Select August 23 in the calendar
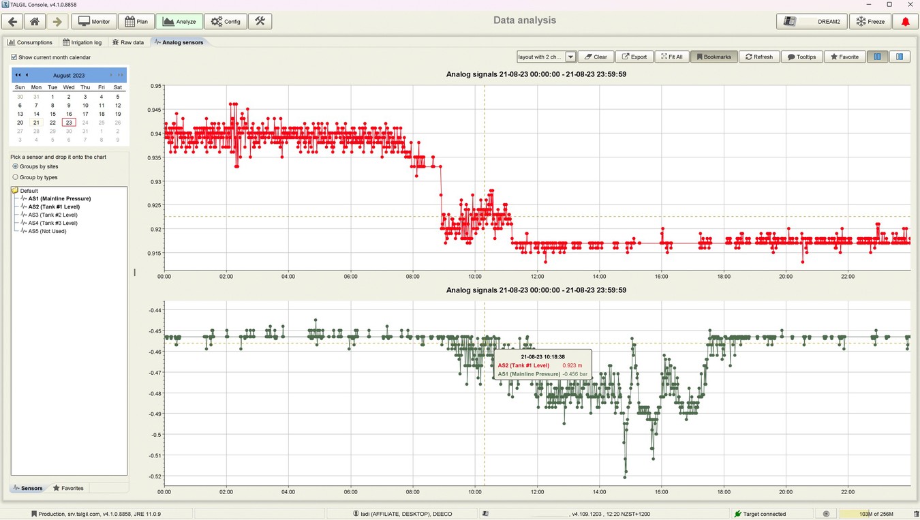This screenshot has height=520, width=920. (69, 123)
